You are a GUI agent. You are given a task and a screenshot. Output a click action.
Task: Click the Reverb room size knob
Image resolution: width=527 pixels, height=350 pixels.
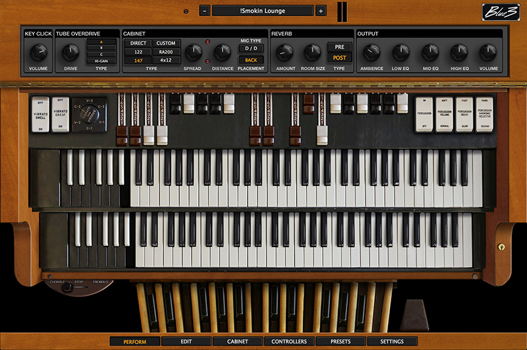coord(312,52)
